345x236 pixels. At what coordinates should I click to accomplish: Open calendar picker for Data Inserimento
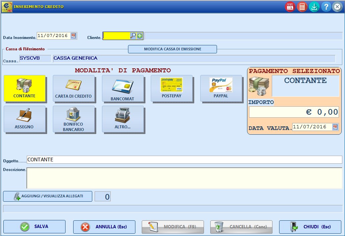pos(73,36)
